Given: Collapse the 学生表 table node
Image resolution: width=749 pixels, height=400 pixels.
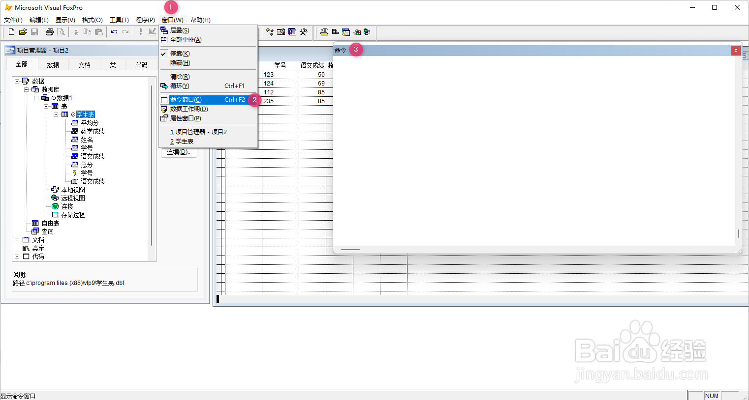Looking at the screenshot, I should [56, 114].
